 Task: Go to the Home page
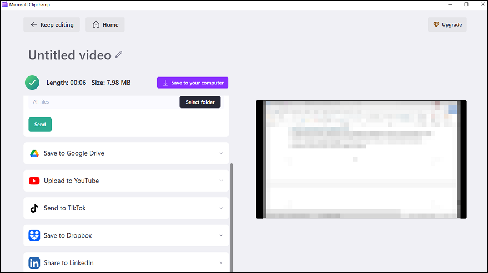pos(105,24)
